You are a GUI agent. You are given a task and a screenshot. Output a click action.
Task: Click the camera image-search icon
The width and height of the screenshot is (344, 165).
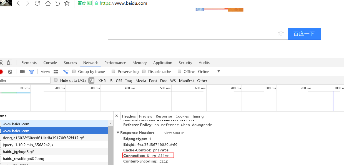click(281, 34)
